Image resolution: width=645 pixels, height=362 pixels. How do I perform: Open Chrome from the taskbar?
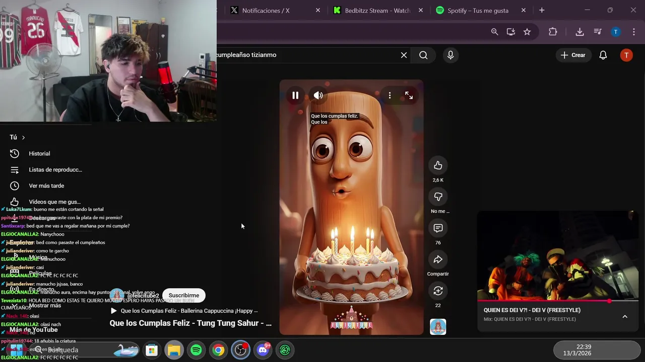click(218, 350)
